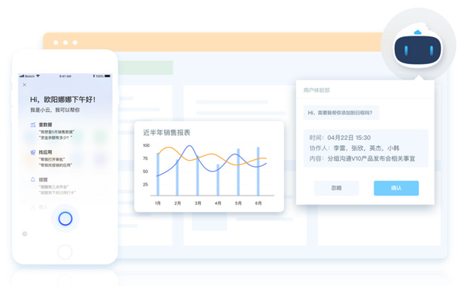The height and width of the screenshot is (286, 464).
Task: Tap the suggestion "资金余额有多少?"
Action: 56,138
